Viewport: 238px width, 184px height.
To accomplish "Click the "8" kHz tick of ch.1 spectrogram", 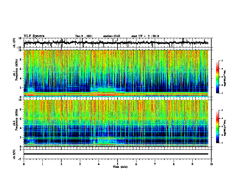I will point(21,60).
